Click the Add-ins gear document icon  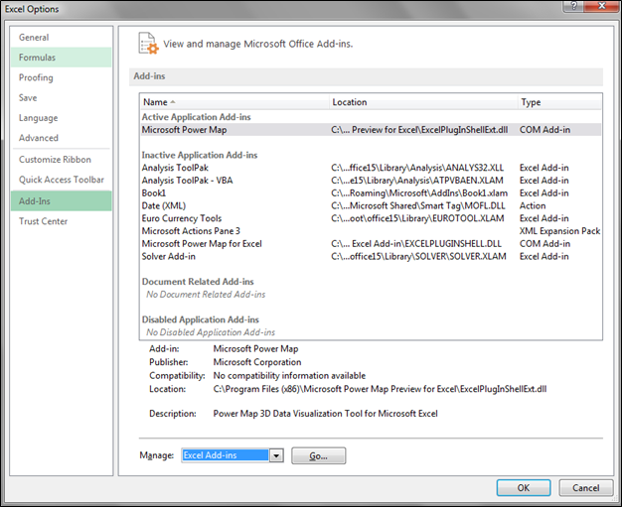148,44
